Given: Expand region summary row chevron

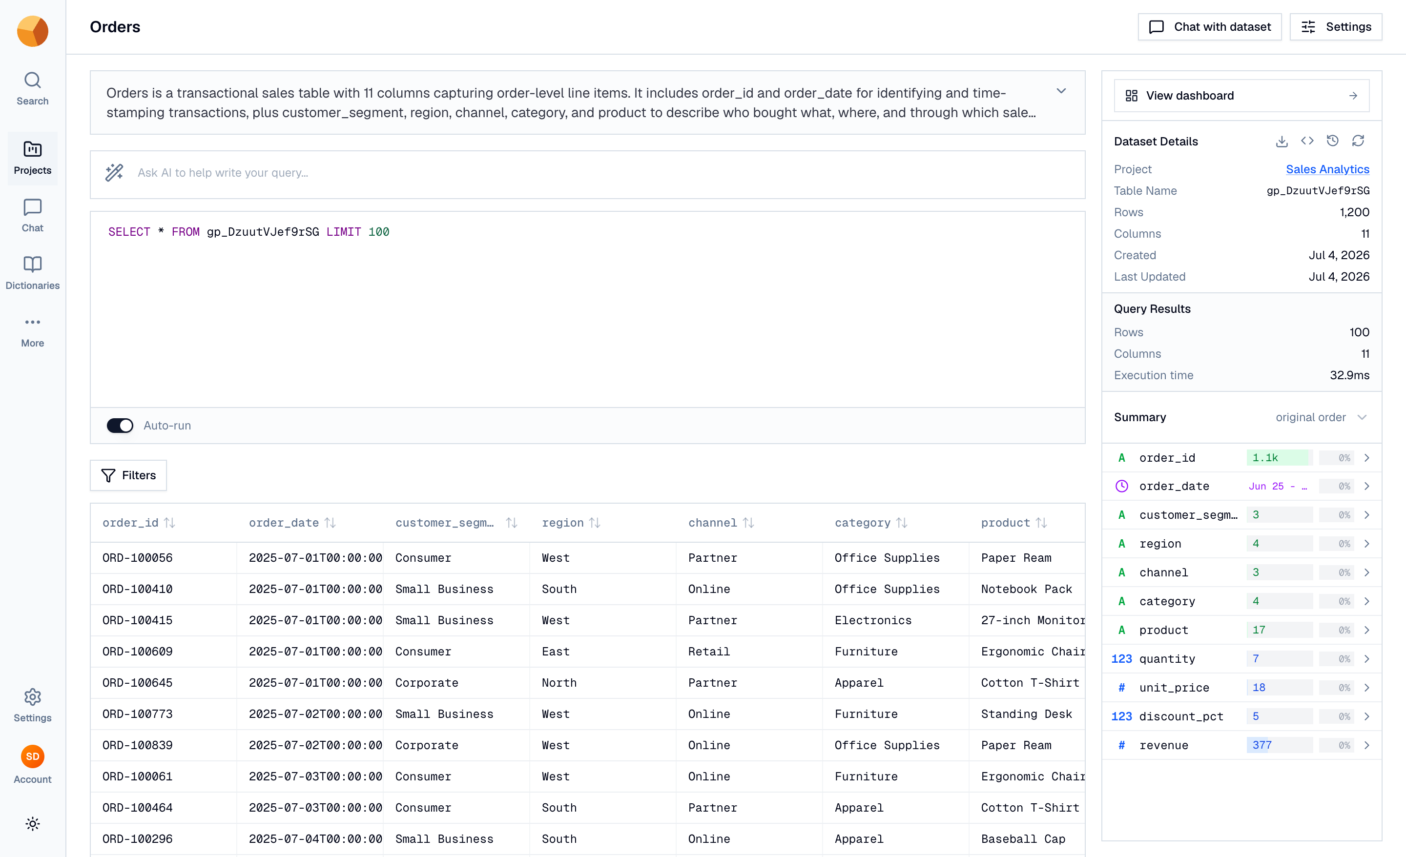Looking at the screenshot, I should pos(1366,544).
